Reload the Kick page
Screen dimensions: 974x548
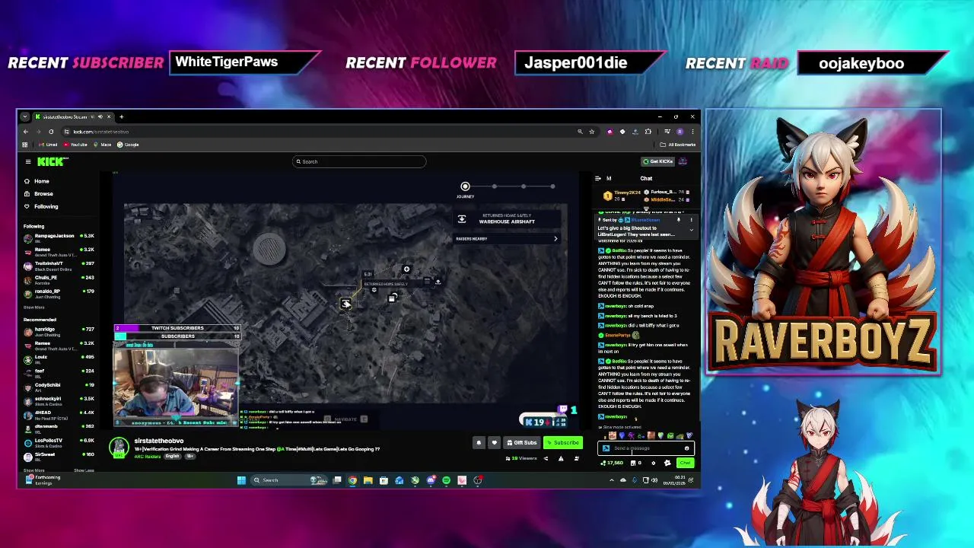tap(51, 132)
